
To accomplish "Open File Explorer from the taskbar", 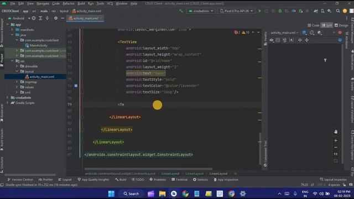I will click(162, 193).
